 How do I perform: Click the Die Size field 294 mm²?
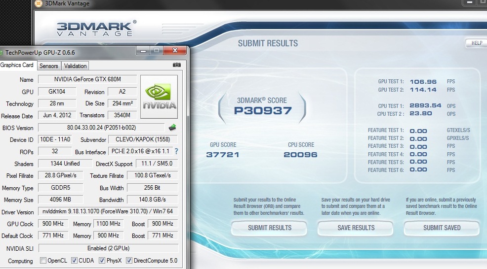(x=122, y=103)
